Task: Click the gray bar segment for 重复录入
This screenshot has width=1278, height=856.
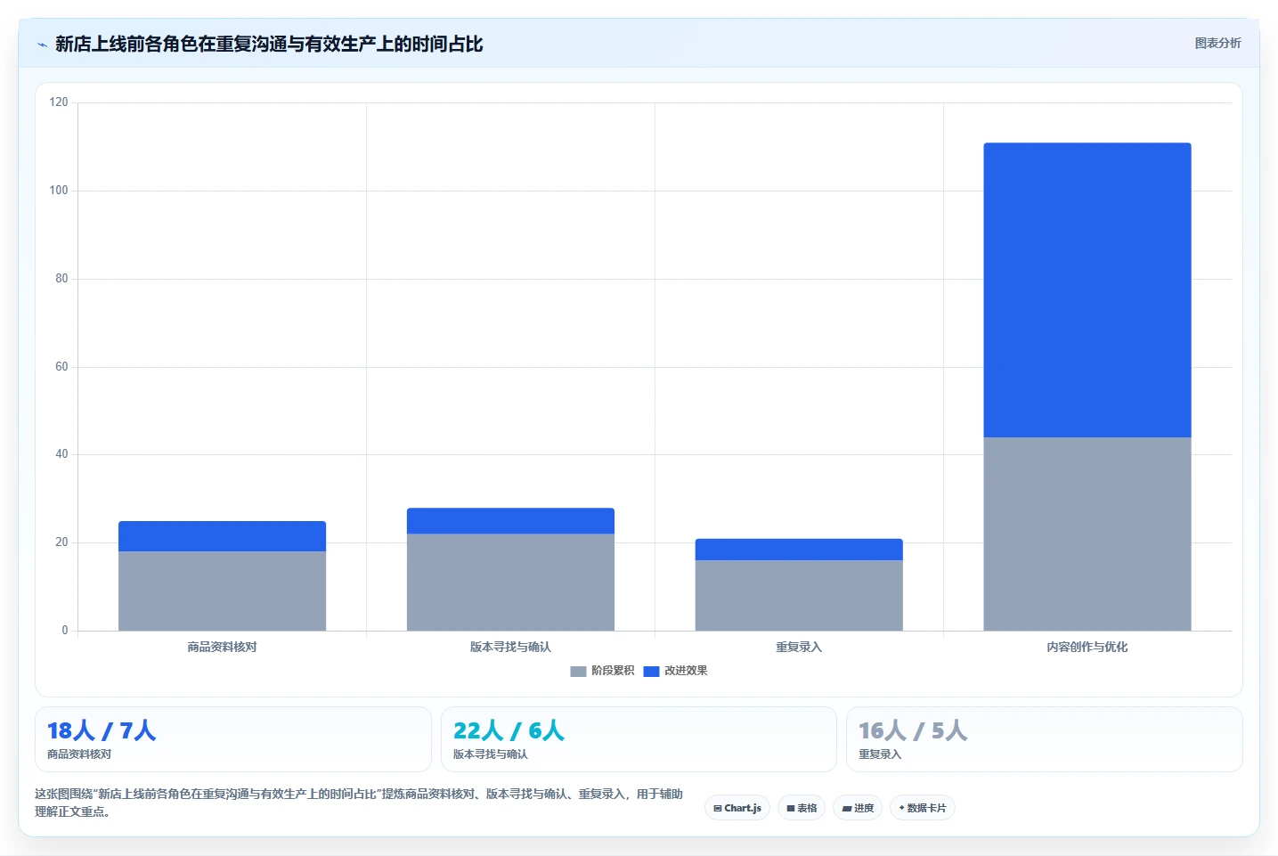Action: (799, 595)
